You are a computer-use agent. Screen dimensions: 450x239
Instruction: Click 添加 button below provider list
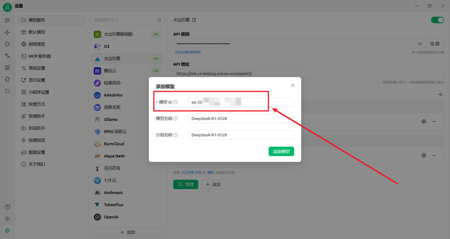[127, 232]
